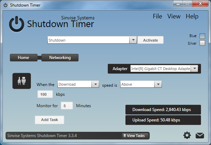The height and width of the screenshot is (145, 211).
Task: Click the kbps threshold field showing 100
Action: coord(45,94)
